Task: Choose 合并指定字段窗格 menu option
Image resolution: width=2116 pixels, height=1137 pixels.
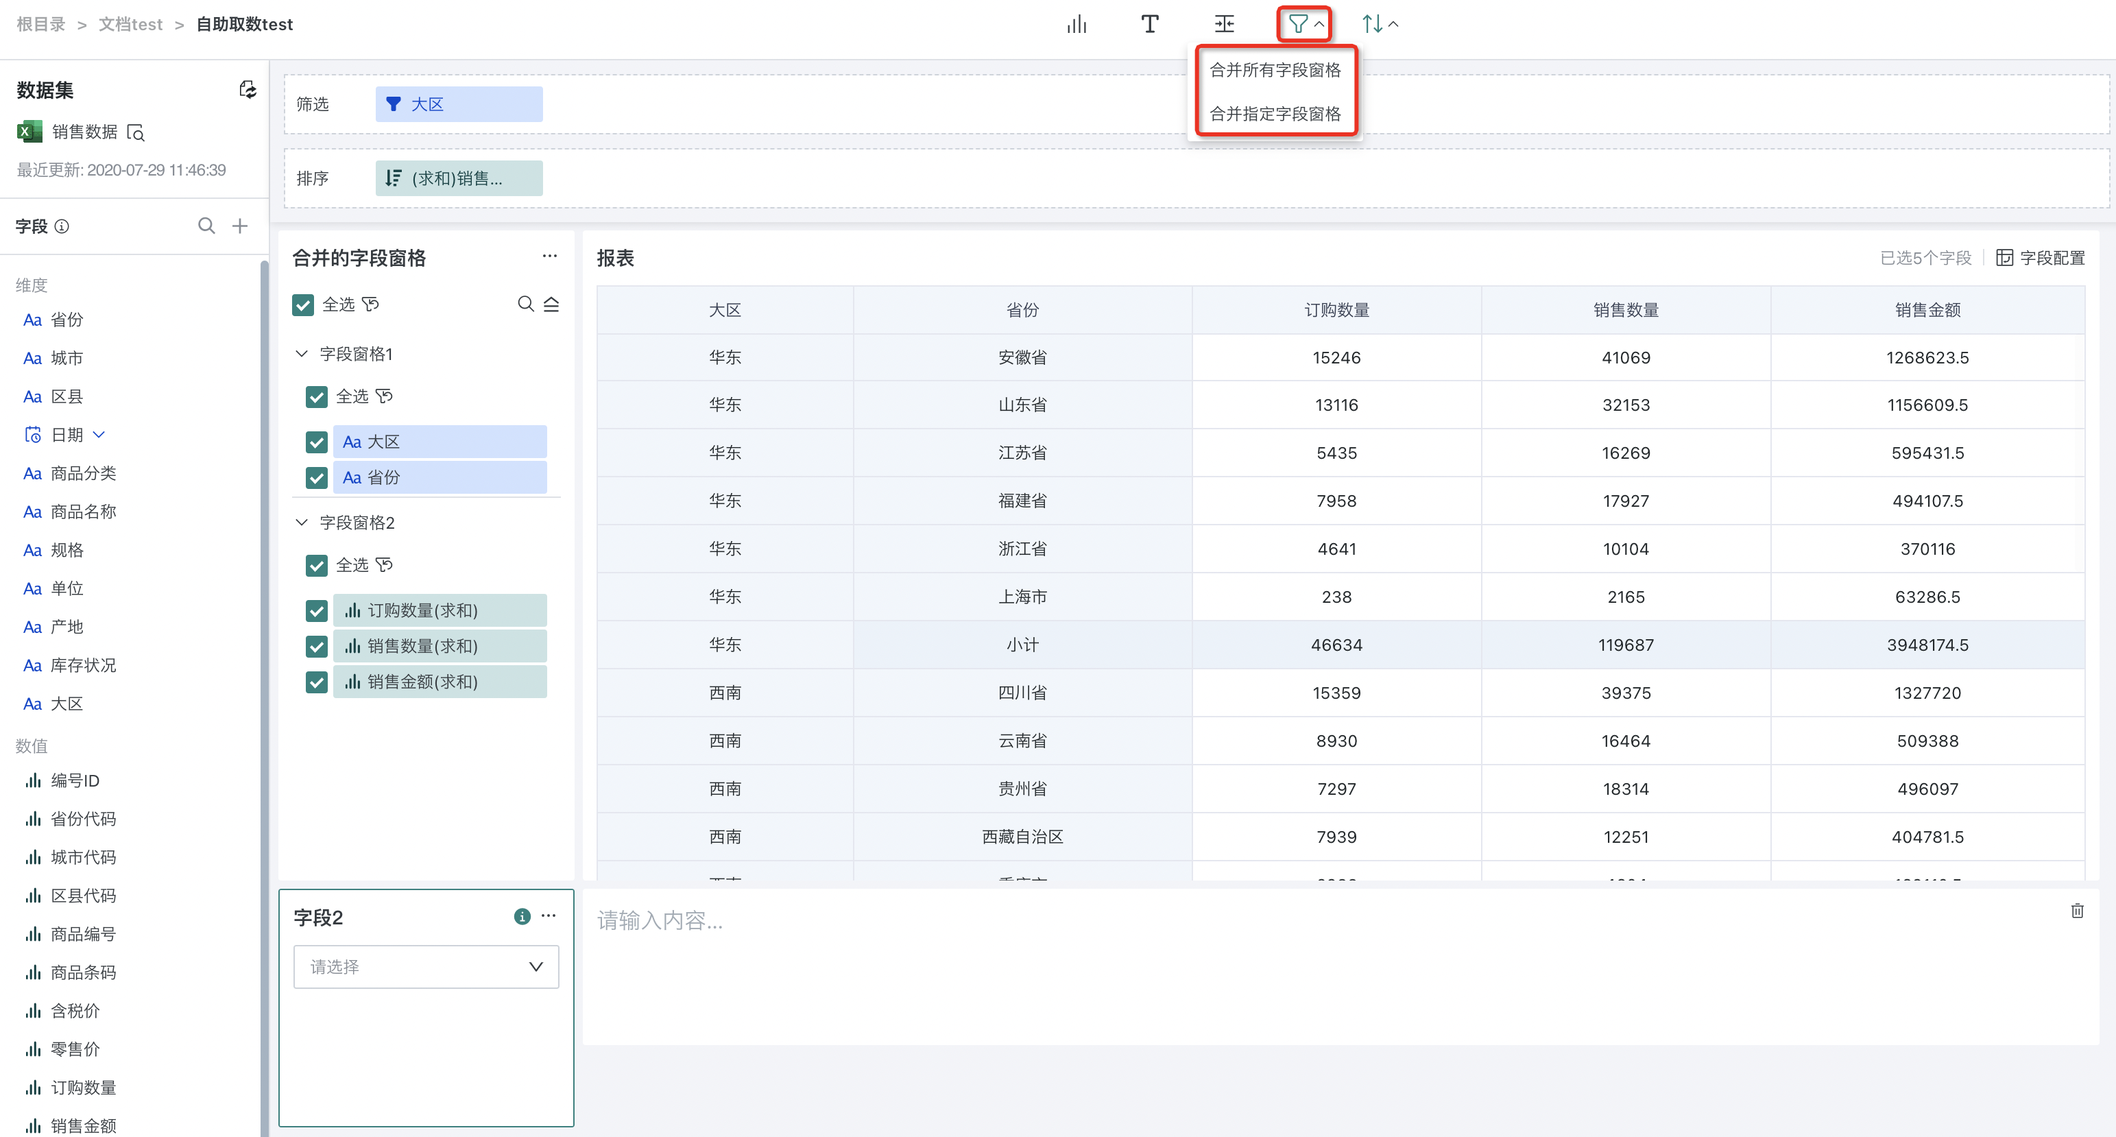Action: point(1275,113)
